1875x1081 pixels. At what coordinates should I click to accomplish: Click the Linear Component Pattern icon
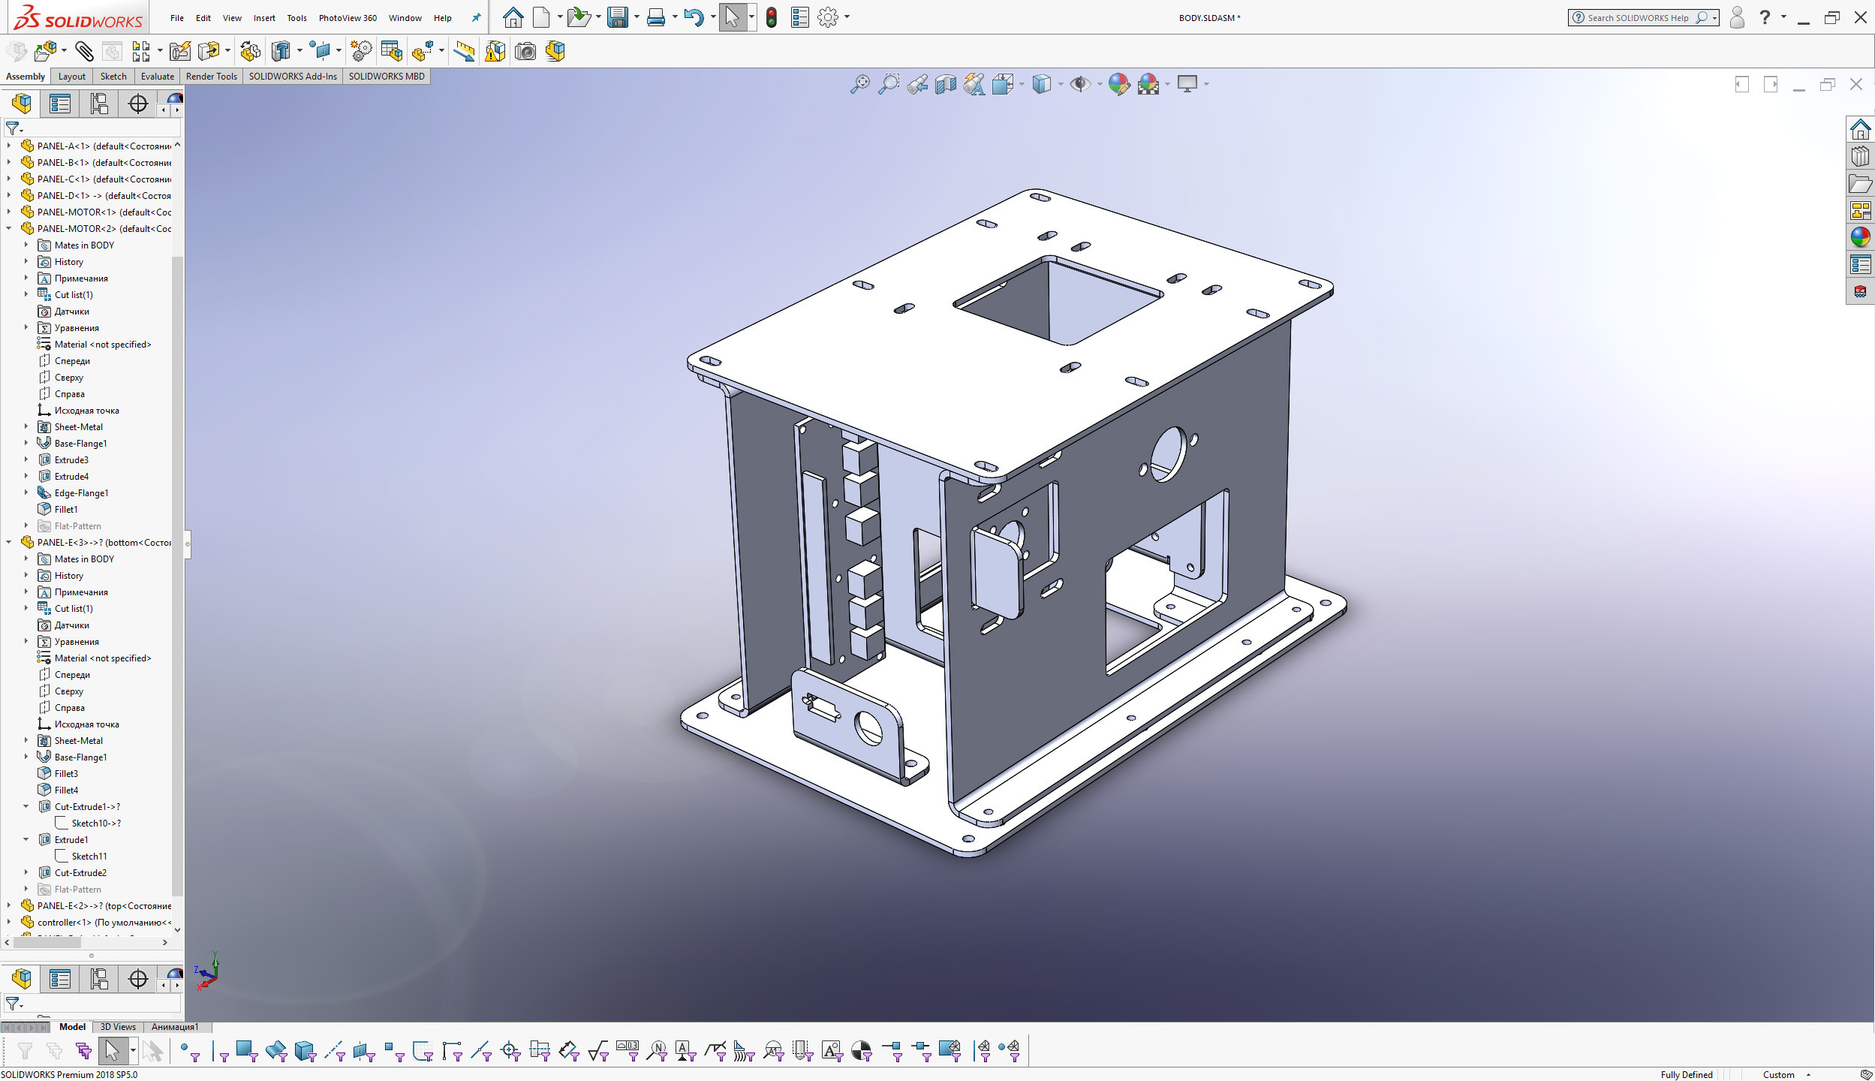[140, 51]
